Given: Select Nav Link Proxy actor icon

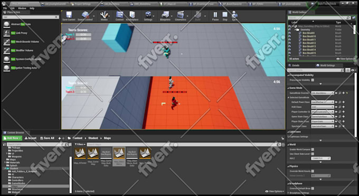Looking at the screenshot, I should coord(7,33).
